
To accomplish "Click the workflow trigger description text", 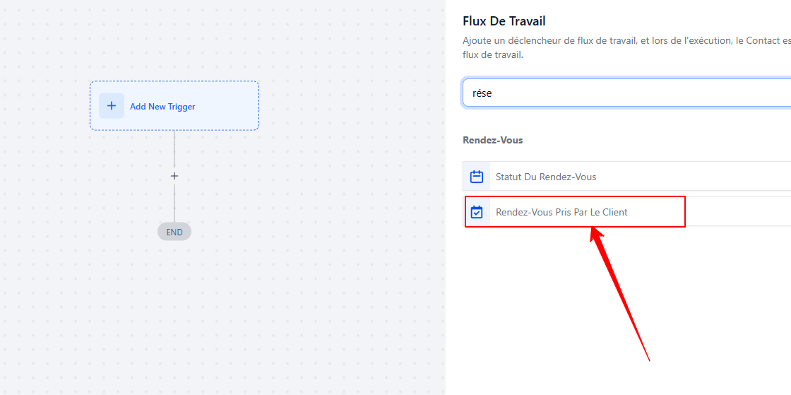I will [626, 47].
